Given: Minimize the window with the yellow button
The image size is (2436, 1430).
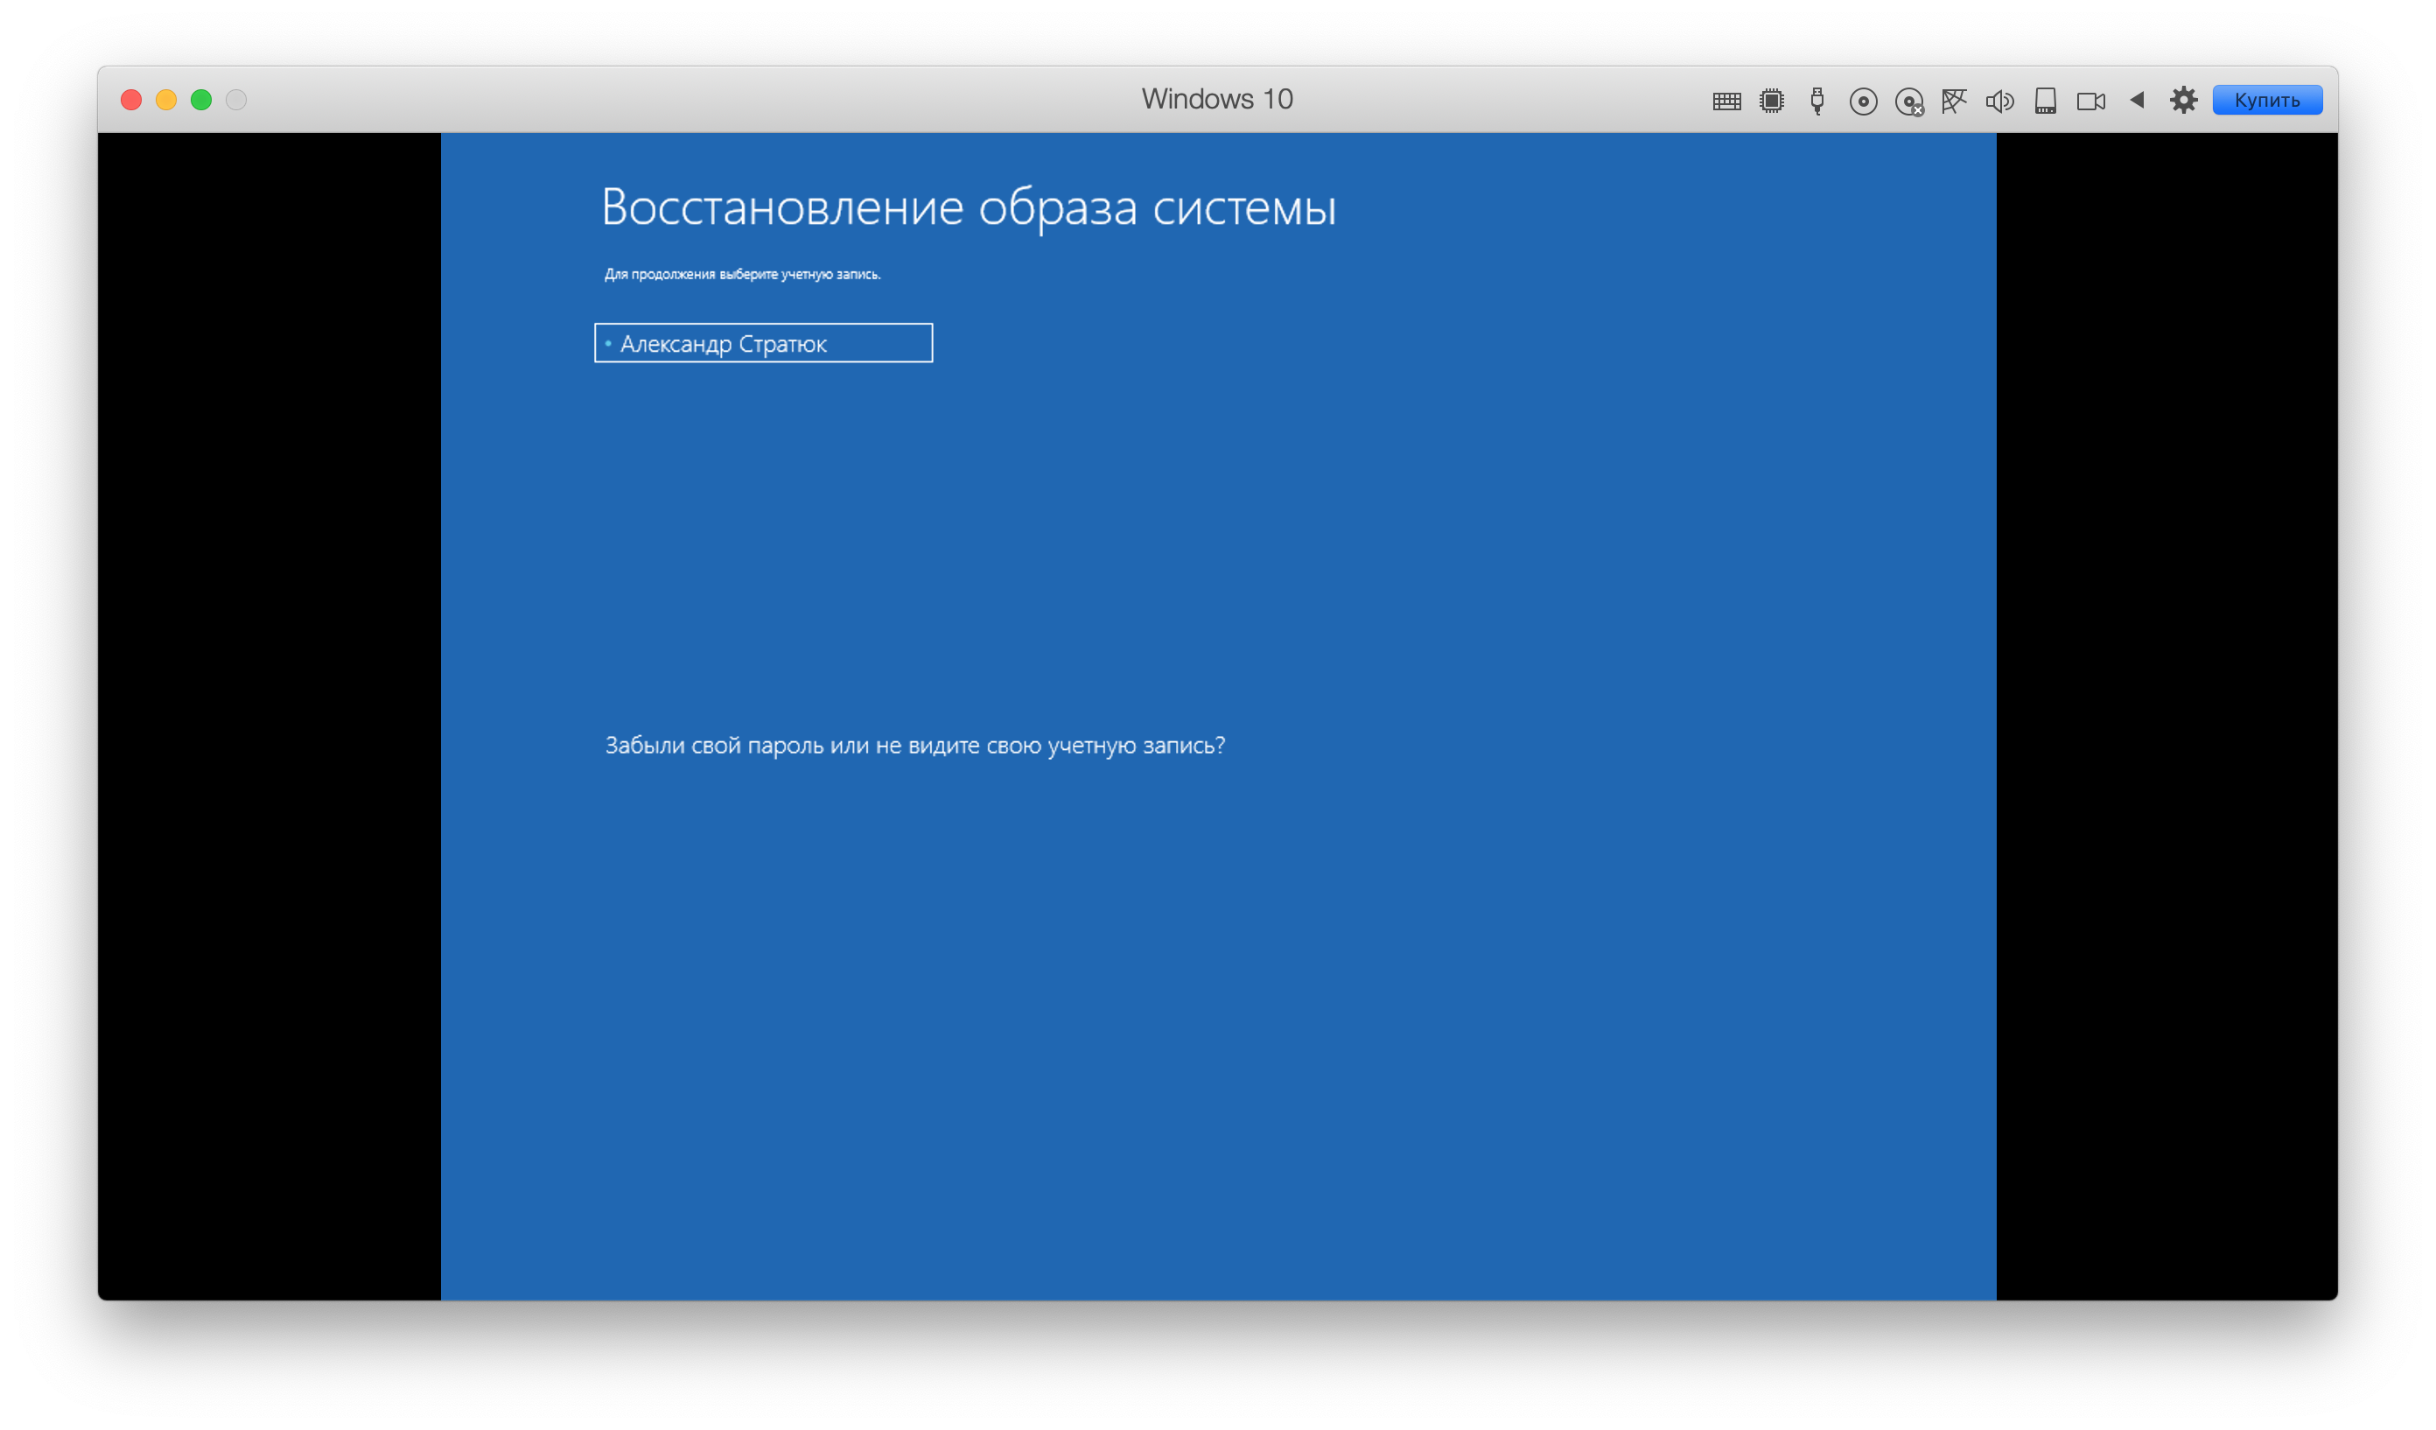Looking at the screenshot, I should point(166,100).
